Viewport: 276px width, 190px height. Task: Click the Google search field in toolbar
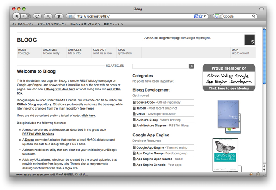pos(237,16)
